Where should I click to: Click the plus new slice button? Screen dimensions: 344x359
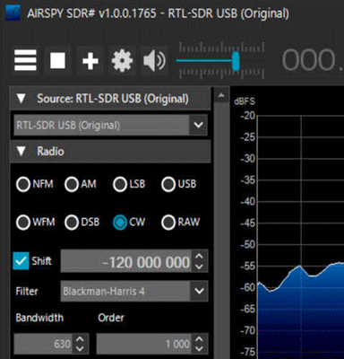pos(90,61)
